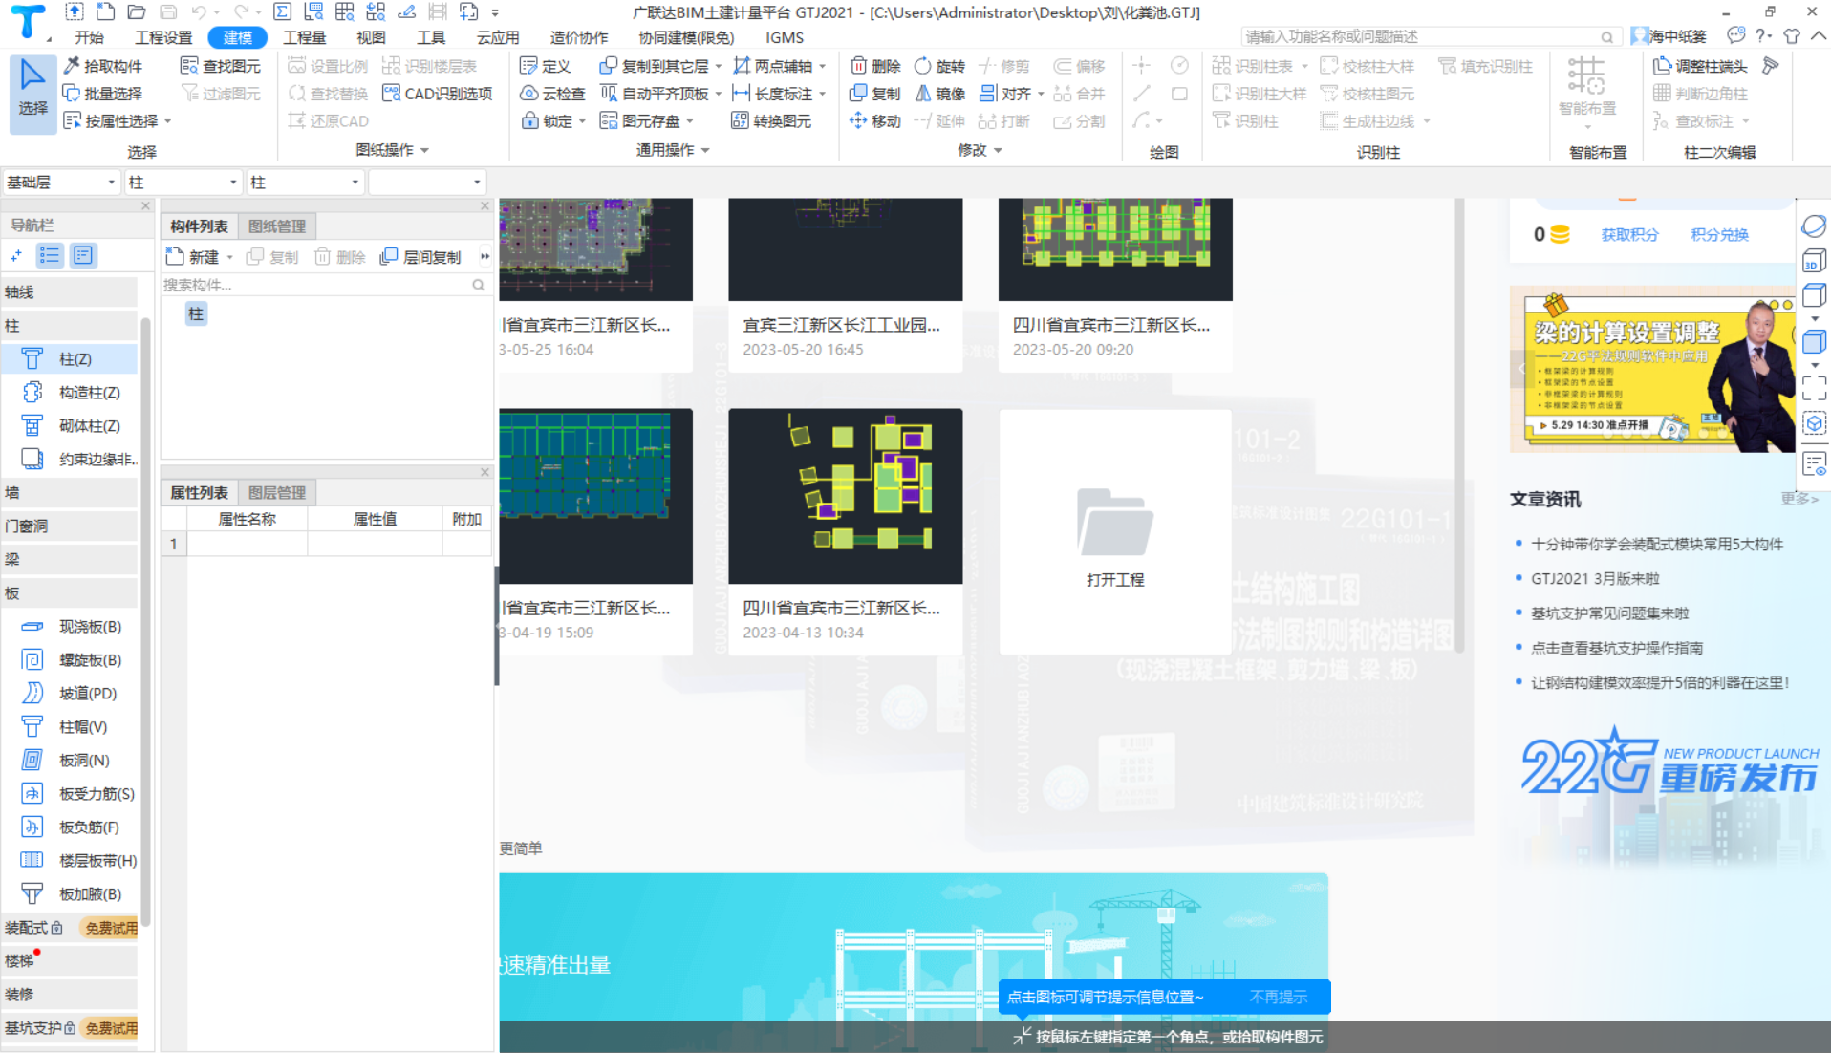Click 更多> articles link
This screenshot has width=1831, height=1053.
click(x=1799, y=499)
